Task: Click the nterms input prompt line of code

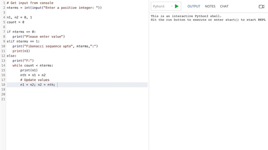Action: [x=54, y=7]
